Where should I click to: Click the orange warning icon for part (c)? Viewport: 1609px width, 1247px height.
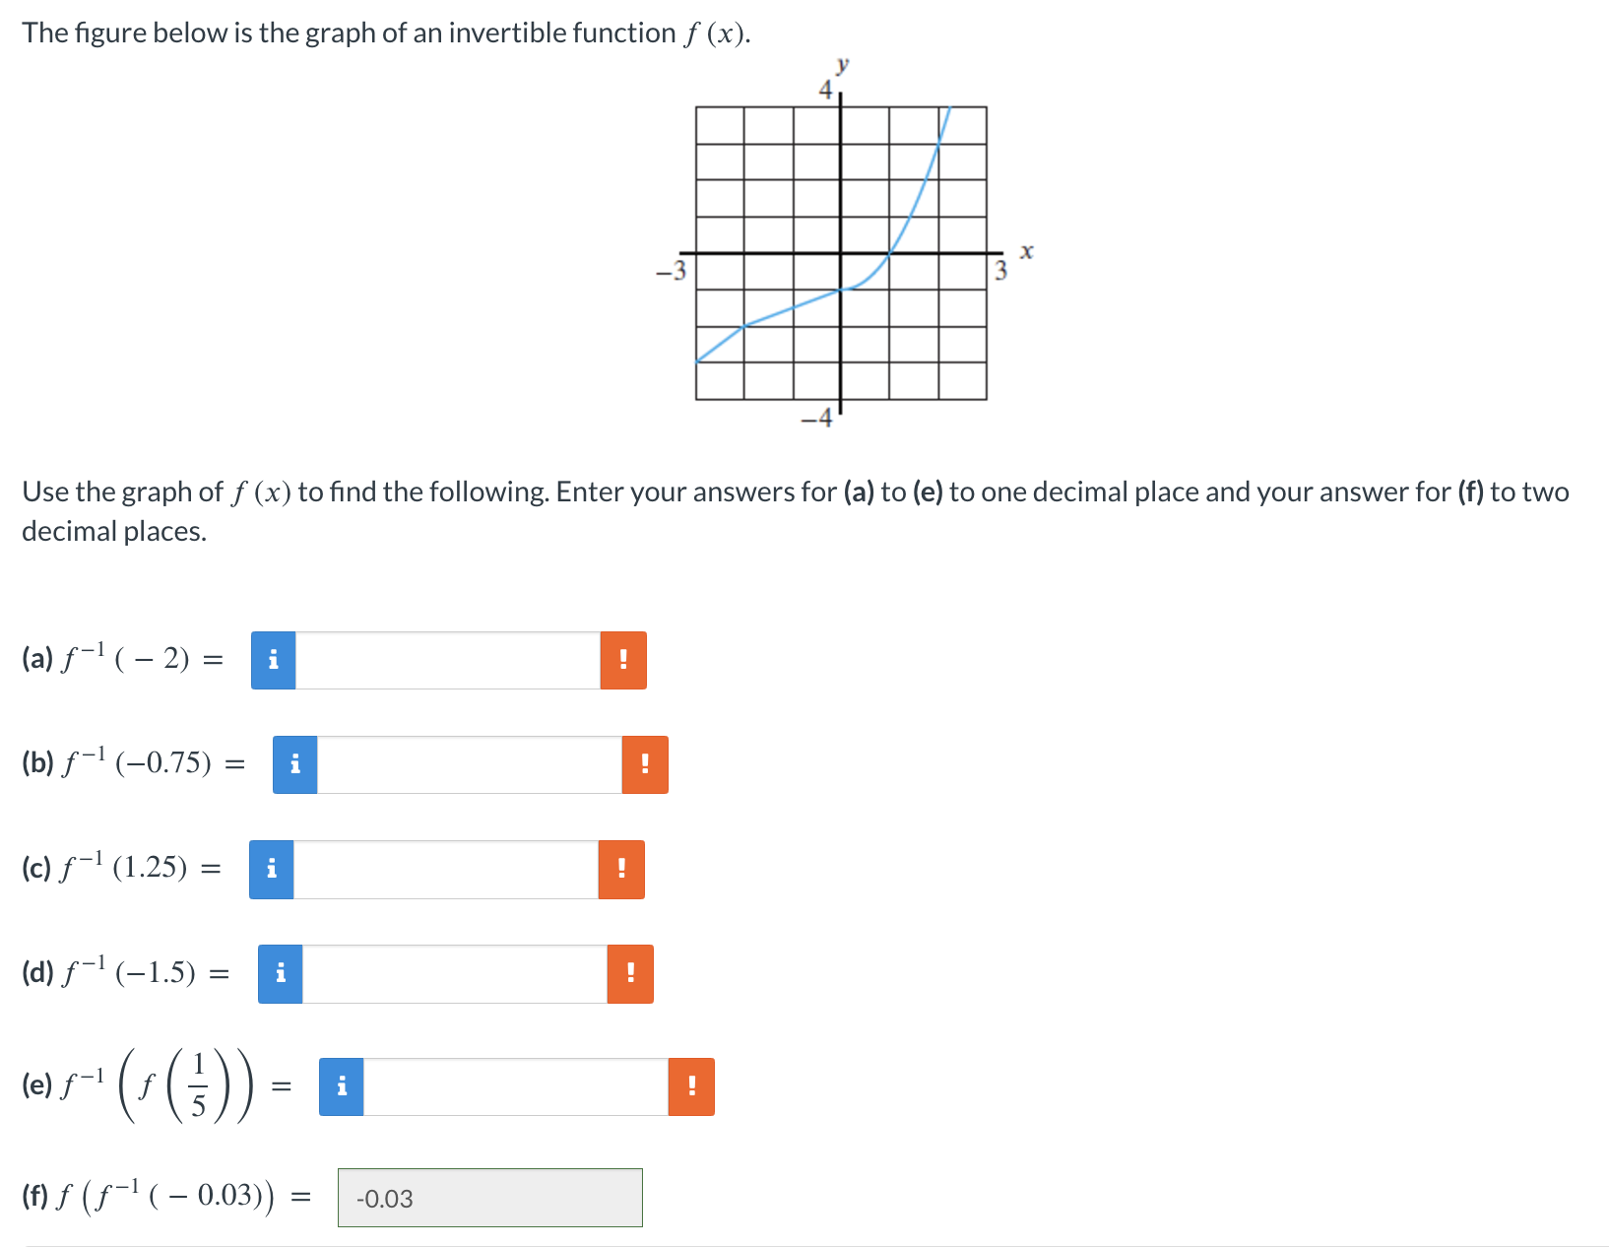point(621,870)
